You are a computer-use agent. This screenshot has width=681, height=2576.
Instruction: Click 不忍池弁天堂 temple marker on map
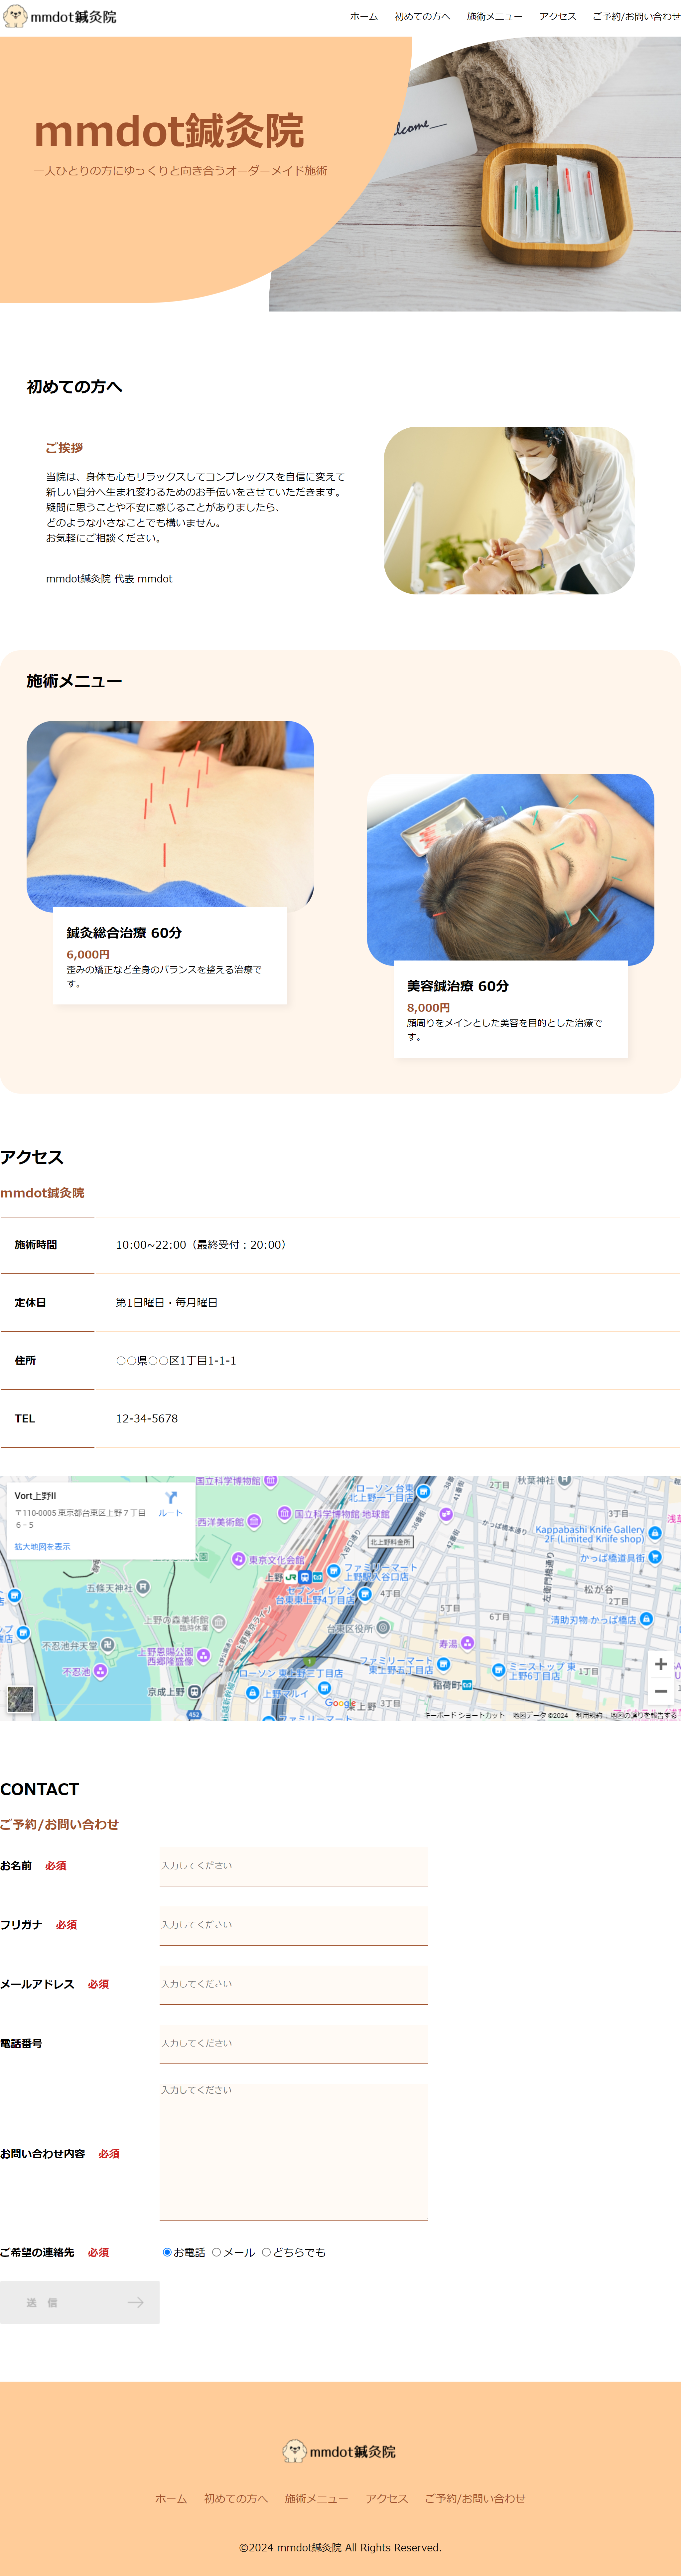click(x=108, y=1645)
